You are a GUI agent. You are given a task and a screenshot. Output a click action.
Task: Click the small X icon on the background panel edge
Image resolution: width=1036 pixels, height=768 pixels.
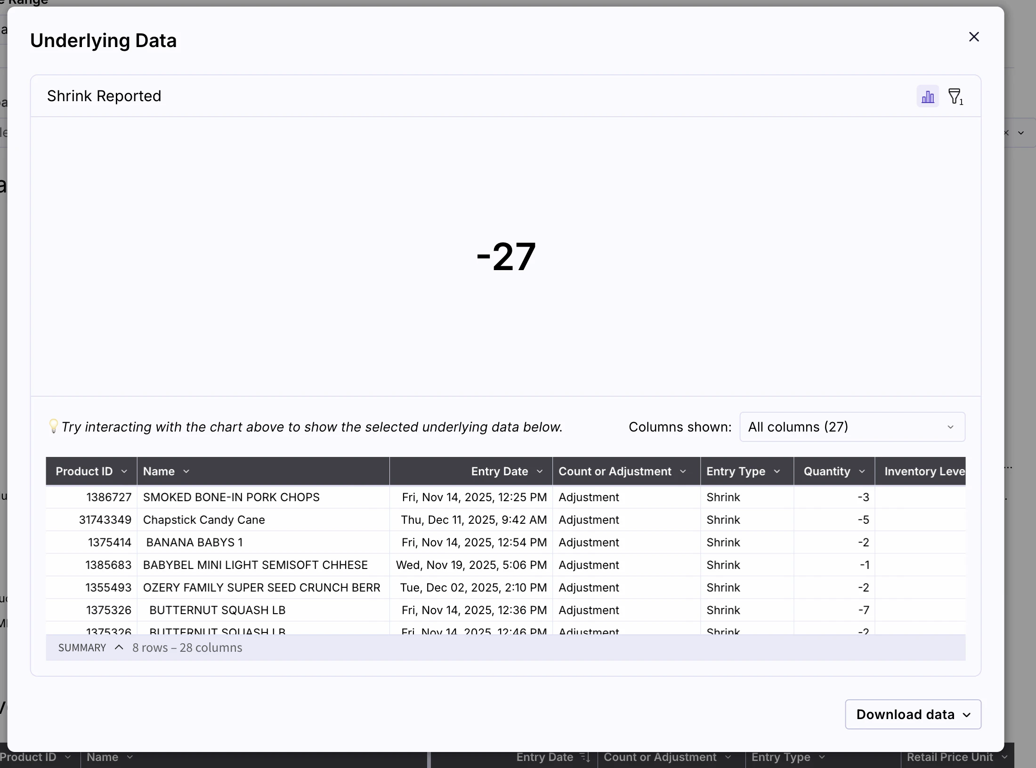(x=1006, y=133)
